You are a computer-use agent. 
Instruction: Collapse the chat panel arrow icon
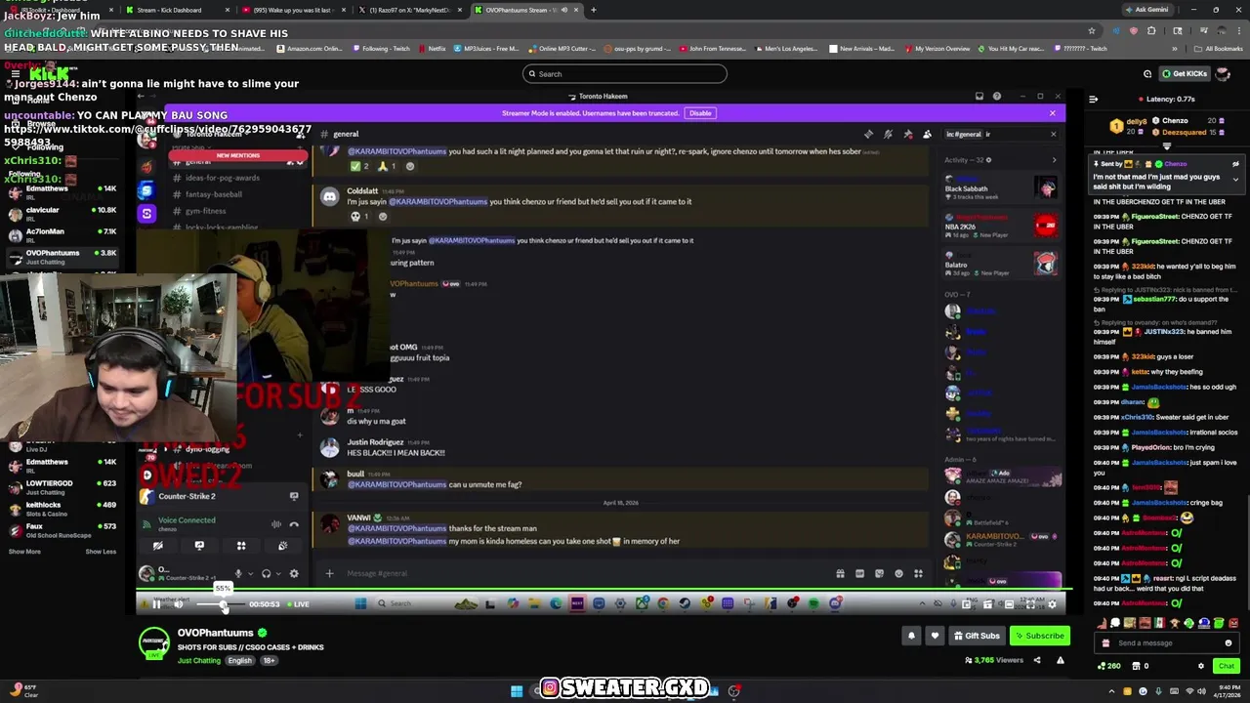(x=1093, y=99)
